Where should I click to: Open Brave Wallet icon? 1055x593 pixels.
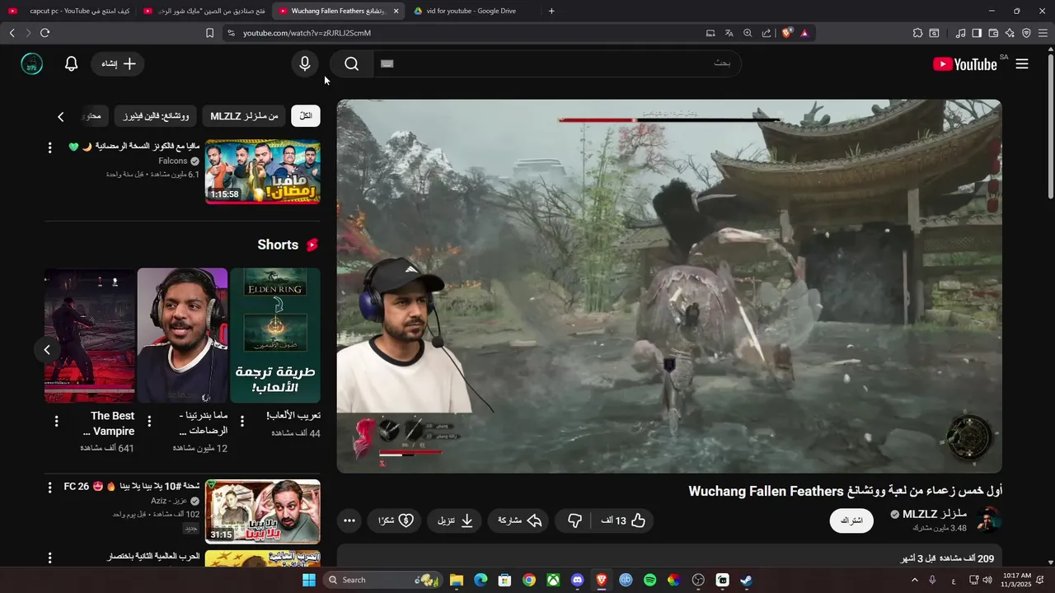click(x=993, y=33)
